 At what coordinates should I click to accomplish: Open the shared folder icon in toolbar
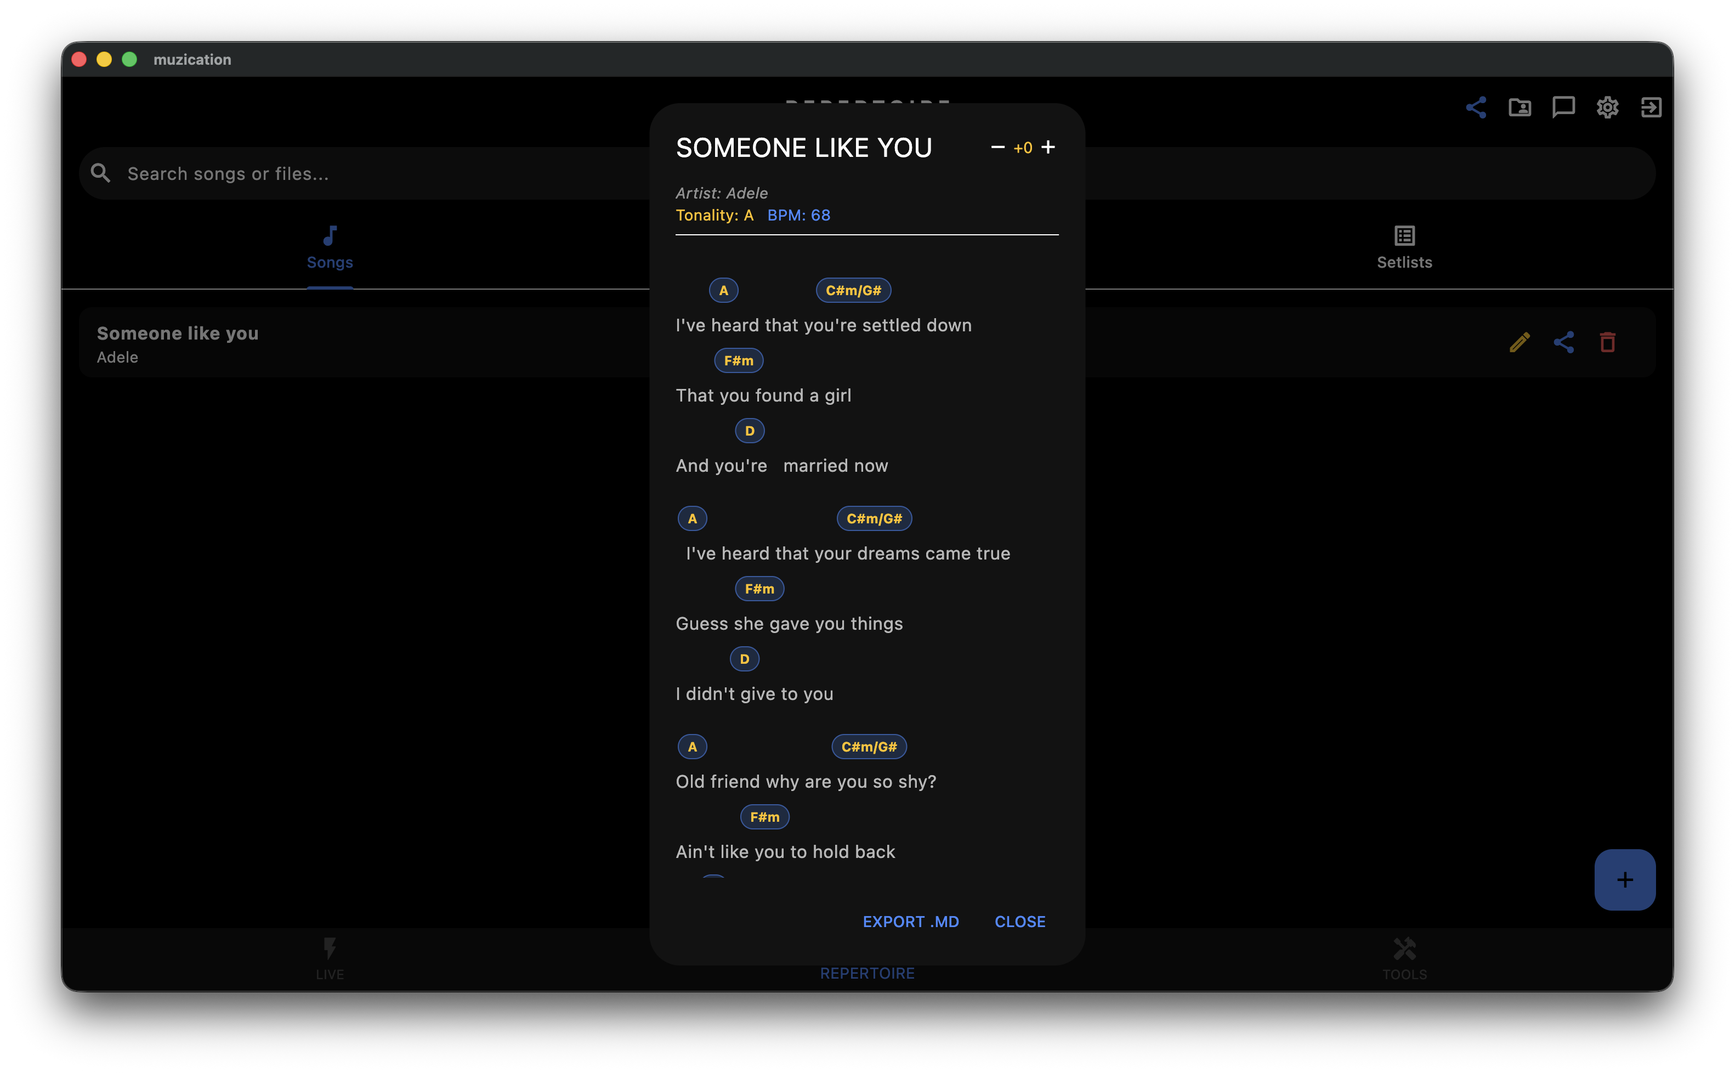pyautogui.click(x=1519, y=107)
